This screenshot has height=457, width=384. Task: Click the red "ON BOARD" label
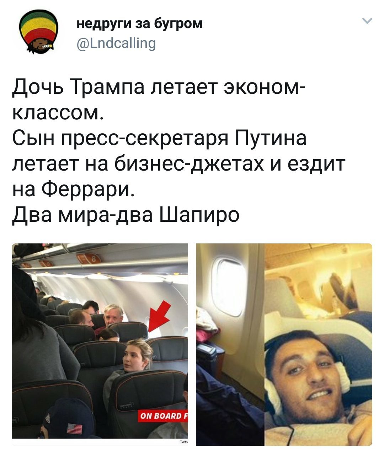163,416
